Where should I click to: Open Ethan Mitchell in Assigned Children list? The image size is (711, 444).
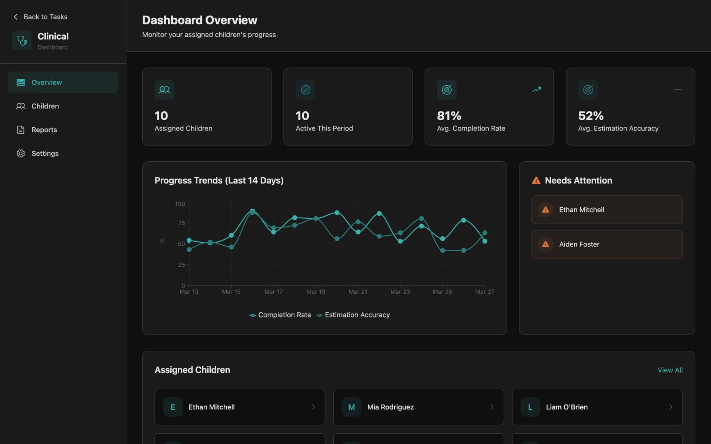pos(240,407)
